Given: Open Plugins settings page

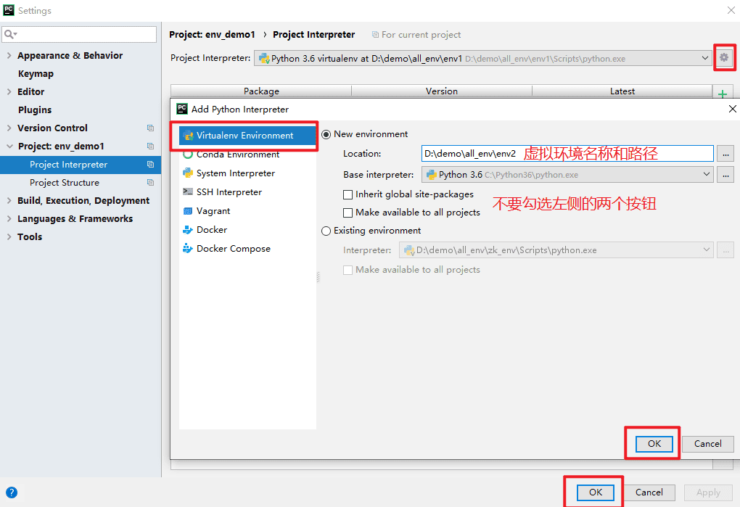Looking at the screenshot, I should pos(35,110).
